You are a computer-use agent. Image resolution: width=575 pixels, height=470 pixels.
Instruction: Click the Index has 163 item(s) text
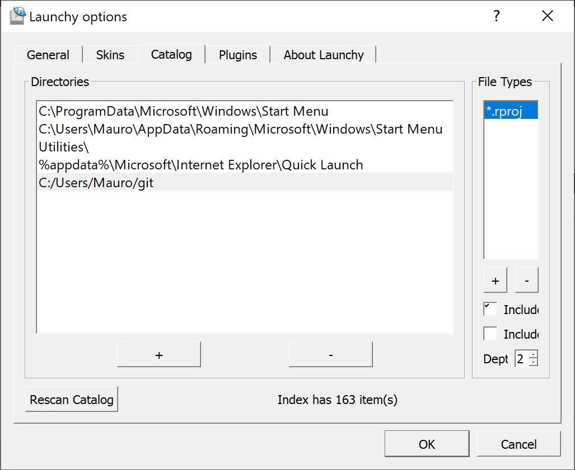coord(337,400)
